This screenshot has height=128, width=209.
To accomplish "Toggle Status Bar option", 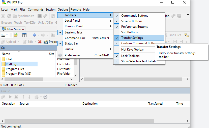I will pyautogui.click(x=85, y=44).
